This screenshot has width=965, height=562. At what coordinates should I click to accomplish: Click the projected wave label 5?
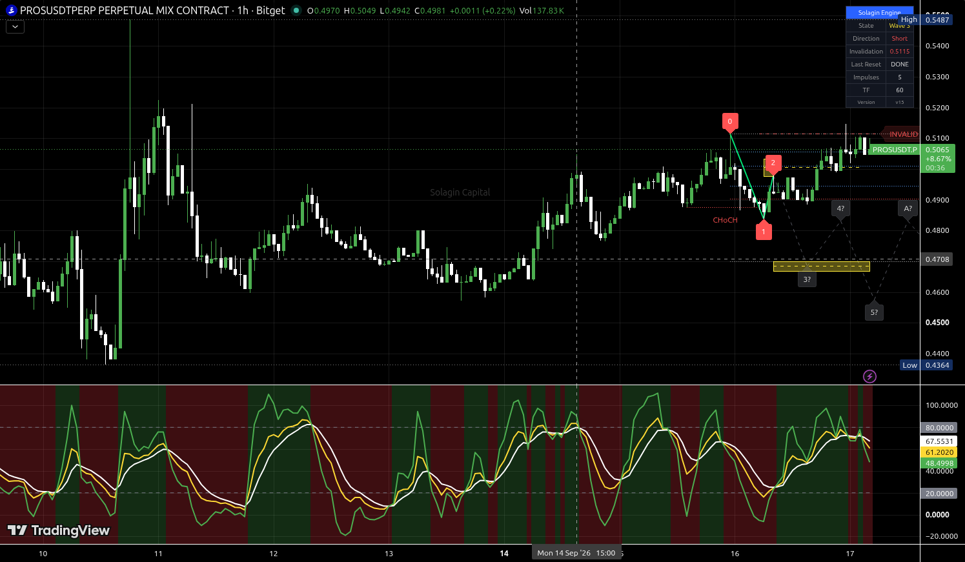pyautogui.click(x=874, y=312)
